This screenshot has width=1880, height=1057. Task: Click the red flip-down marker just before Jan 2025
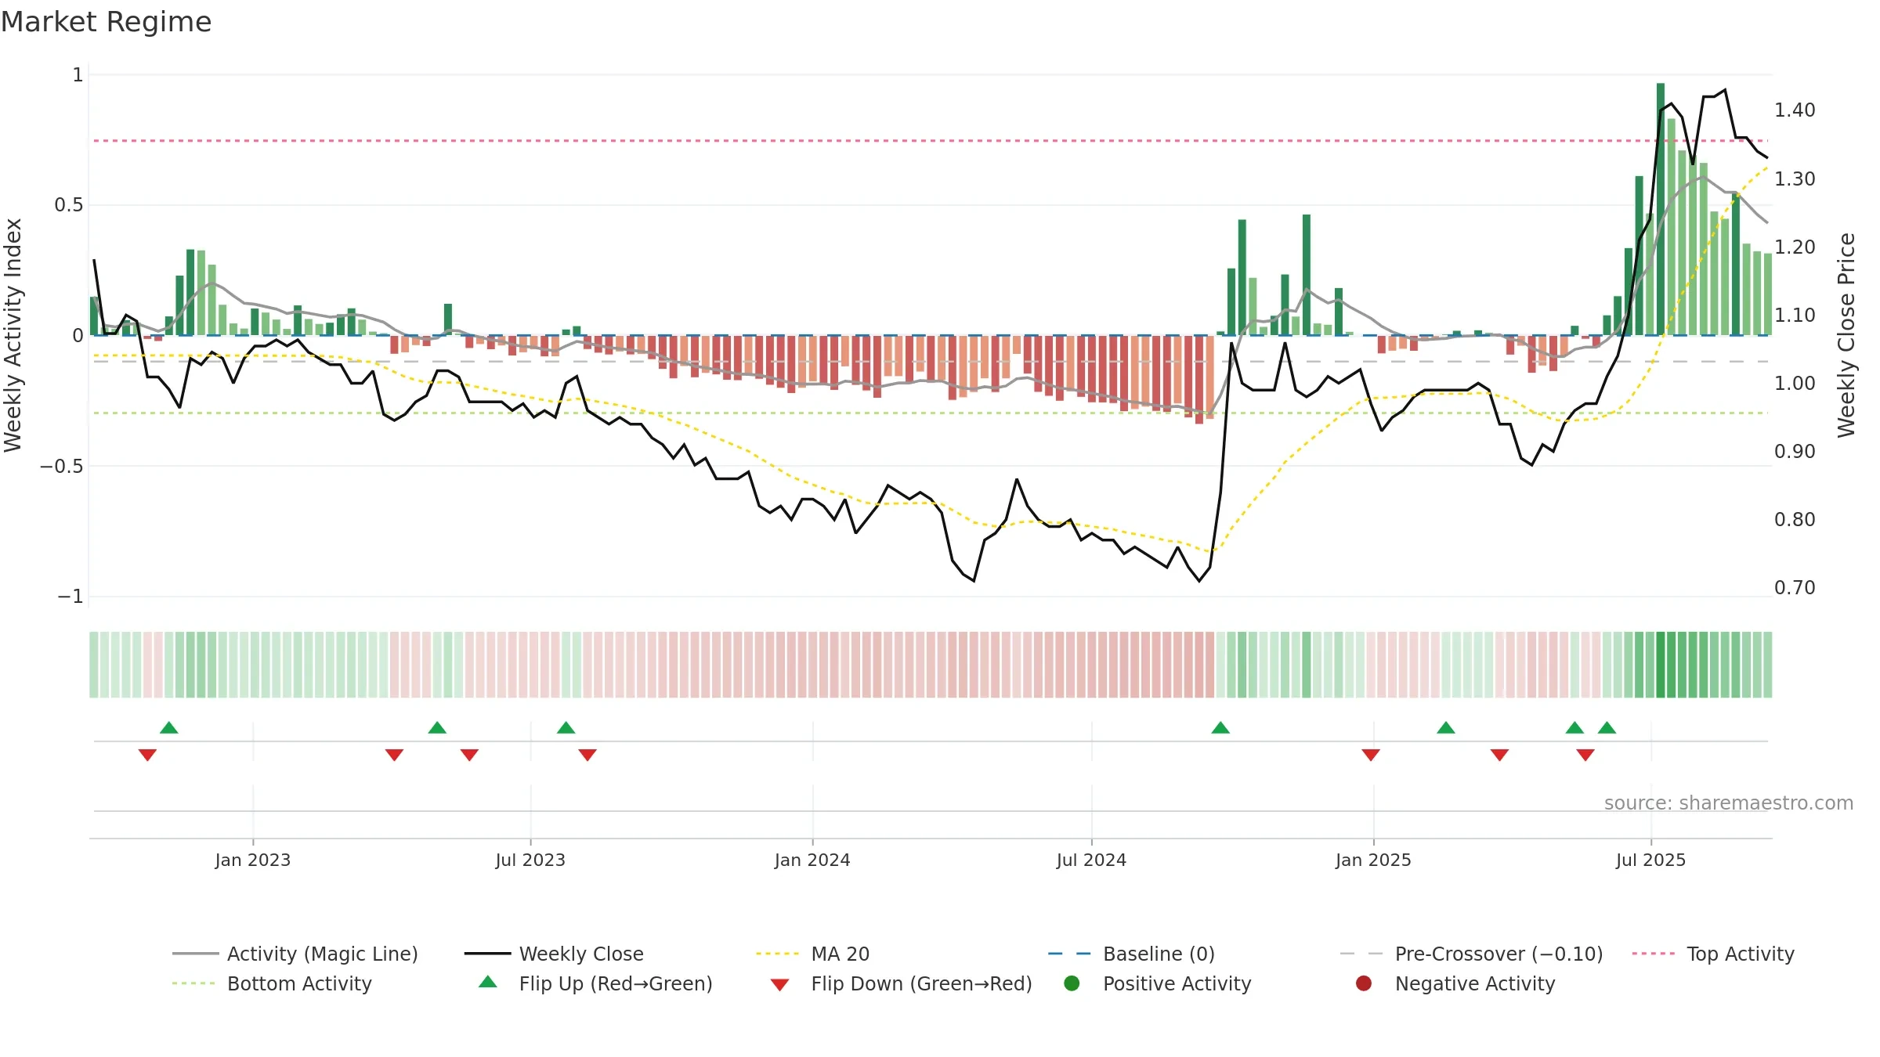(x=1371, y=755)
